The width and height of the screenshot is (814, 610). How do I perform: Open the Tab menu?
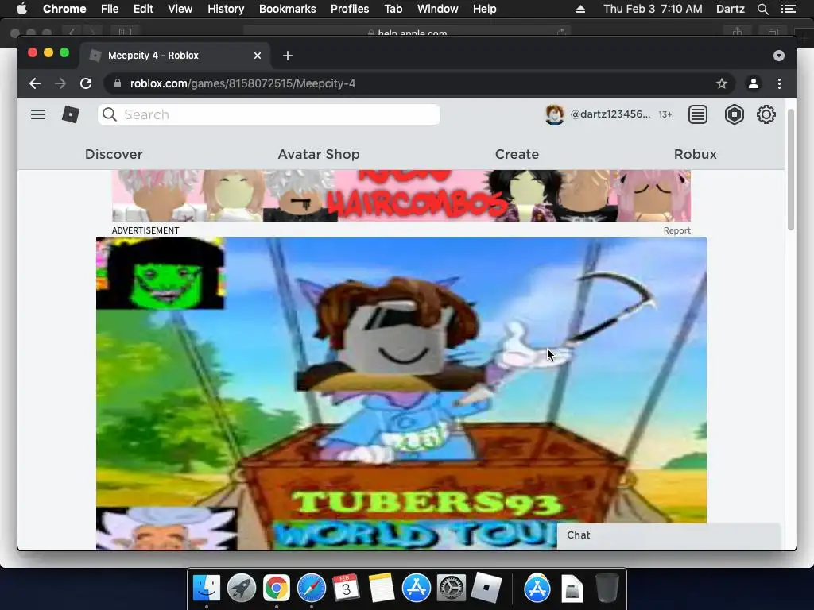[x=393, y=9]
